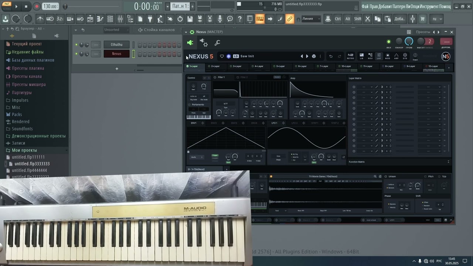Click the Nexus undo arrow
The width and height of the screenshot is (473, 266).
click(331, 56)
